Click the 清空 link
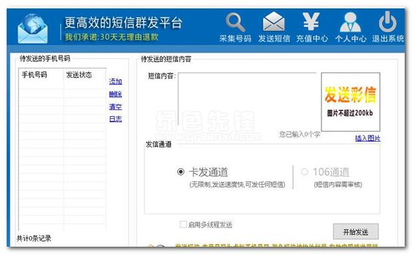Screen dimensions: 412x254 pos(116,106)
